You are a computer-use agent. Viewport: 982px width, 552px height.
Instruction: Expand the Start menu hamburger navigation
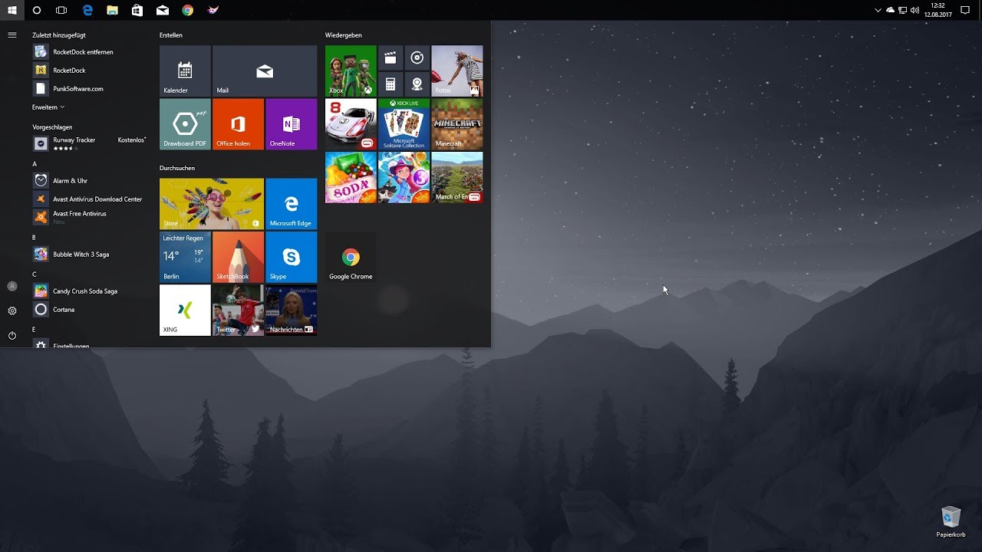point(12,35)
